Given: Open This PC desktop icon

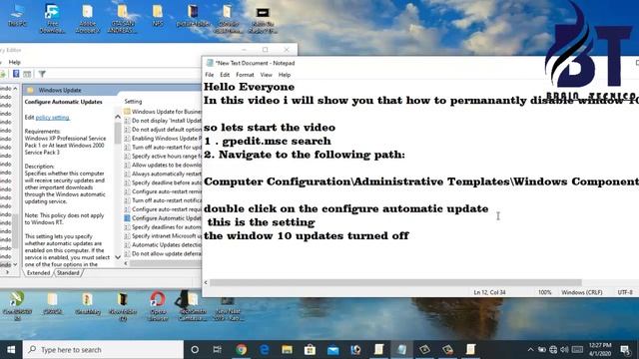Looking at the screenshot, I should coord(18,16).
